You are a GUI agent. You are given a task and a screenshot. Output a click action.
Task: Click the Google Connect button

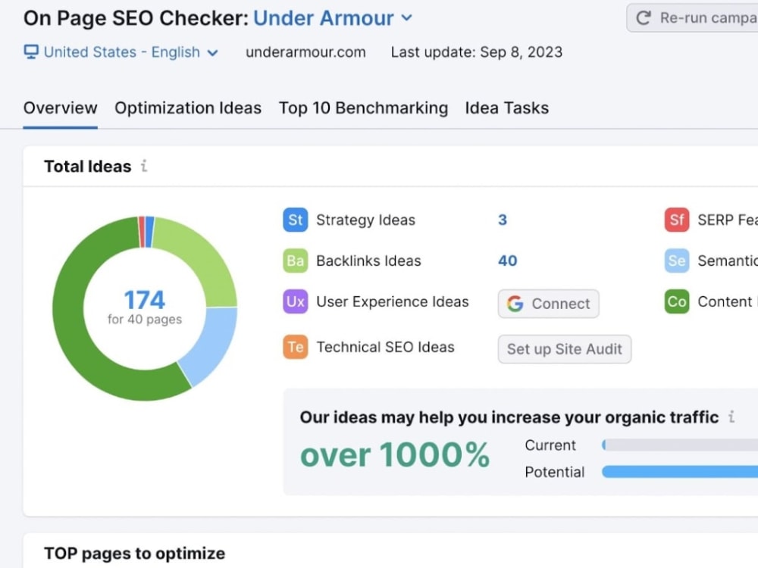click(548, 304)
